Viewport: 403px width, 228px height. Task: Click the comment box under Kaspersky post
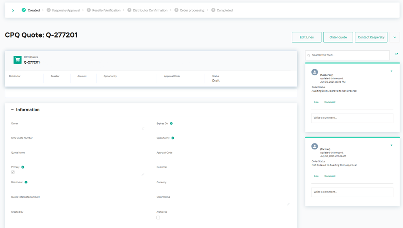point(352,118)
